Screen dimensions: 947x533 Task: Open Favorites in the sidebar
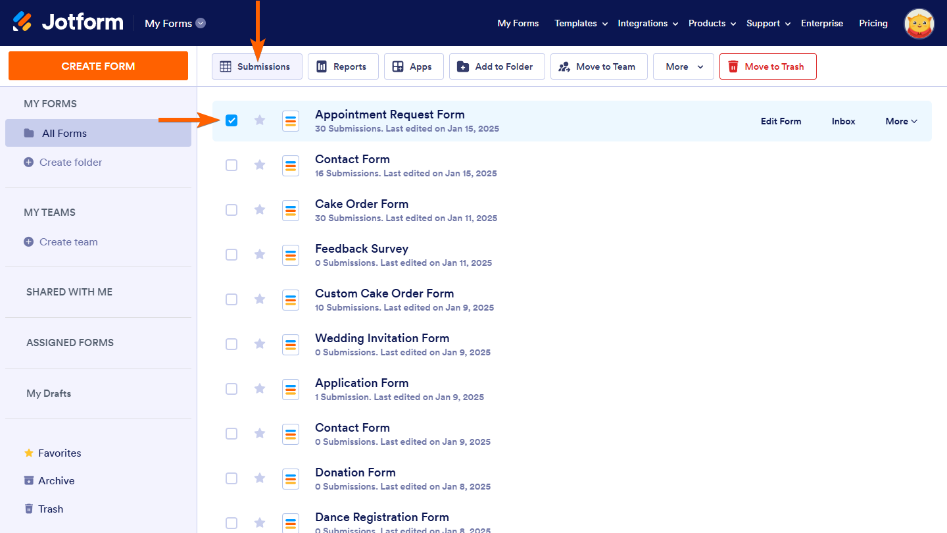[x=53, y=453]
